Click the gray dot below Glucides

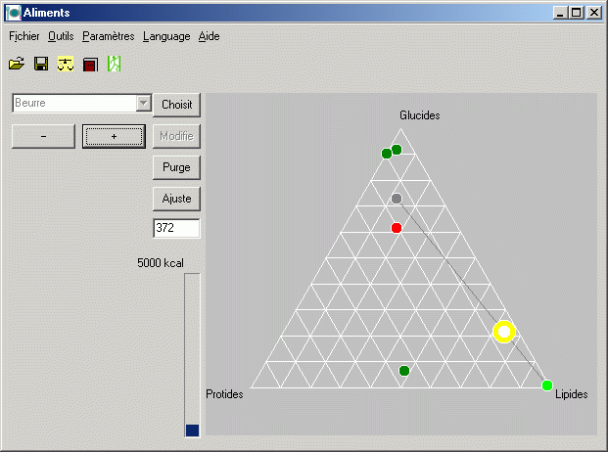pyautogui.click(x=397, y=199)
